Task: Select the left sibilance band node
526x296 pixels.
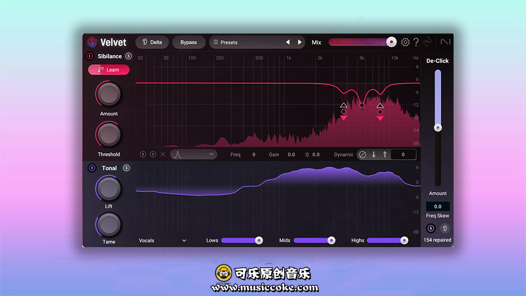Action: point(344,112)
